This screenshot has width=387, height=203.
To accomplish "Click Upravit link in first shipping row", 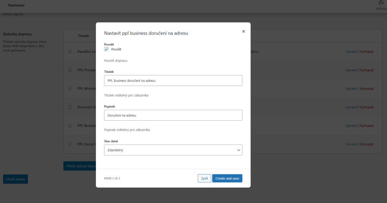I will 351,51.
